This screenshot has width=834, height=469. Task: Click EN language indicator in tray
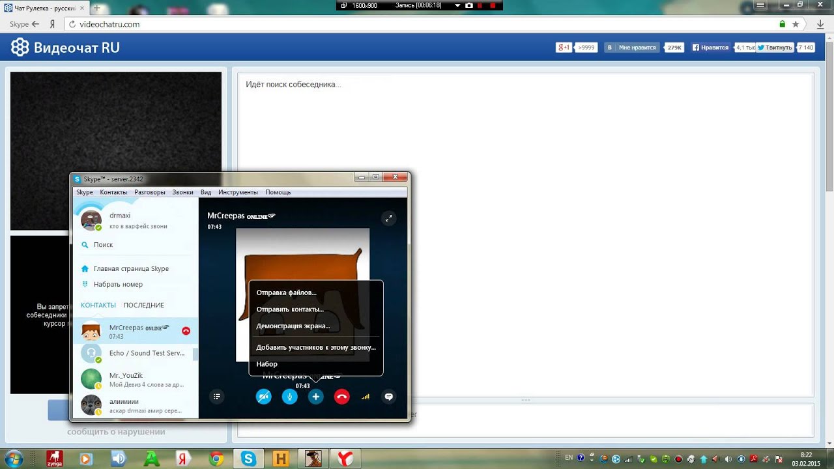point(569,458)
